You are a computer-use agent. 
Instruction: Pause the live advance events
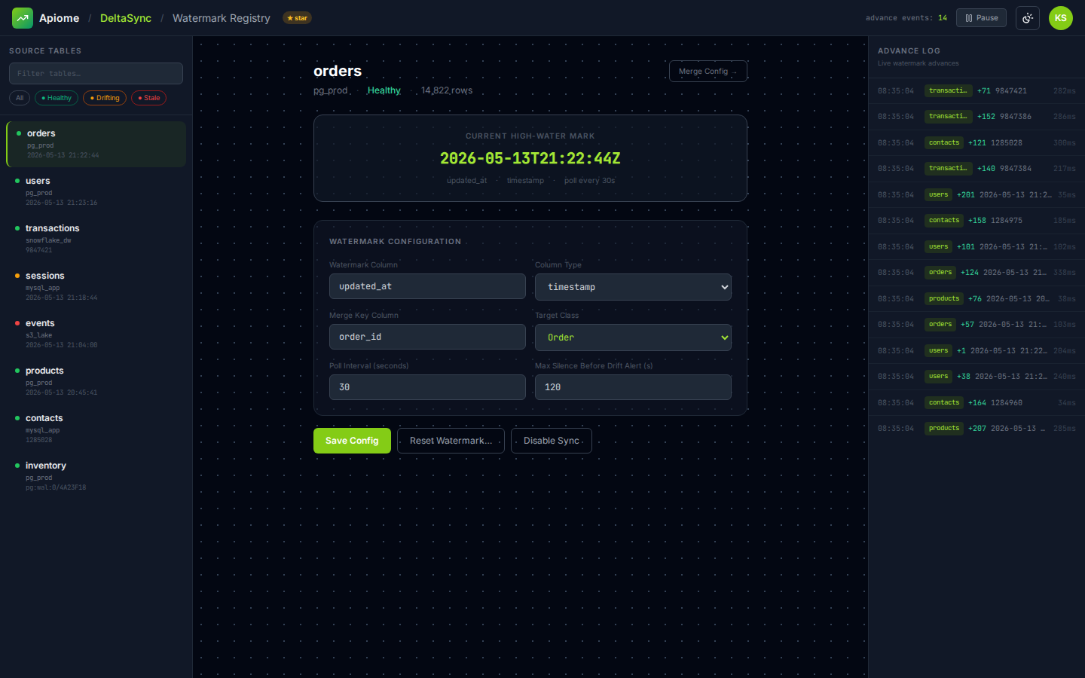click(981, 18)
